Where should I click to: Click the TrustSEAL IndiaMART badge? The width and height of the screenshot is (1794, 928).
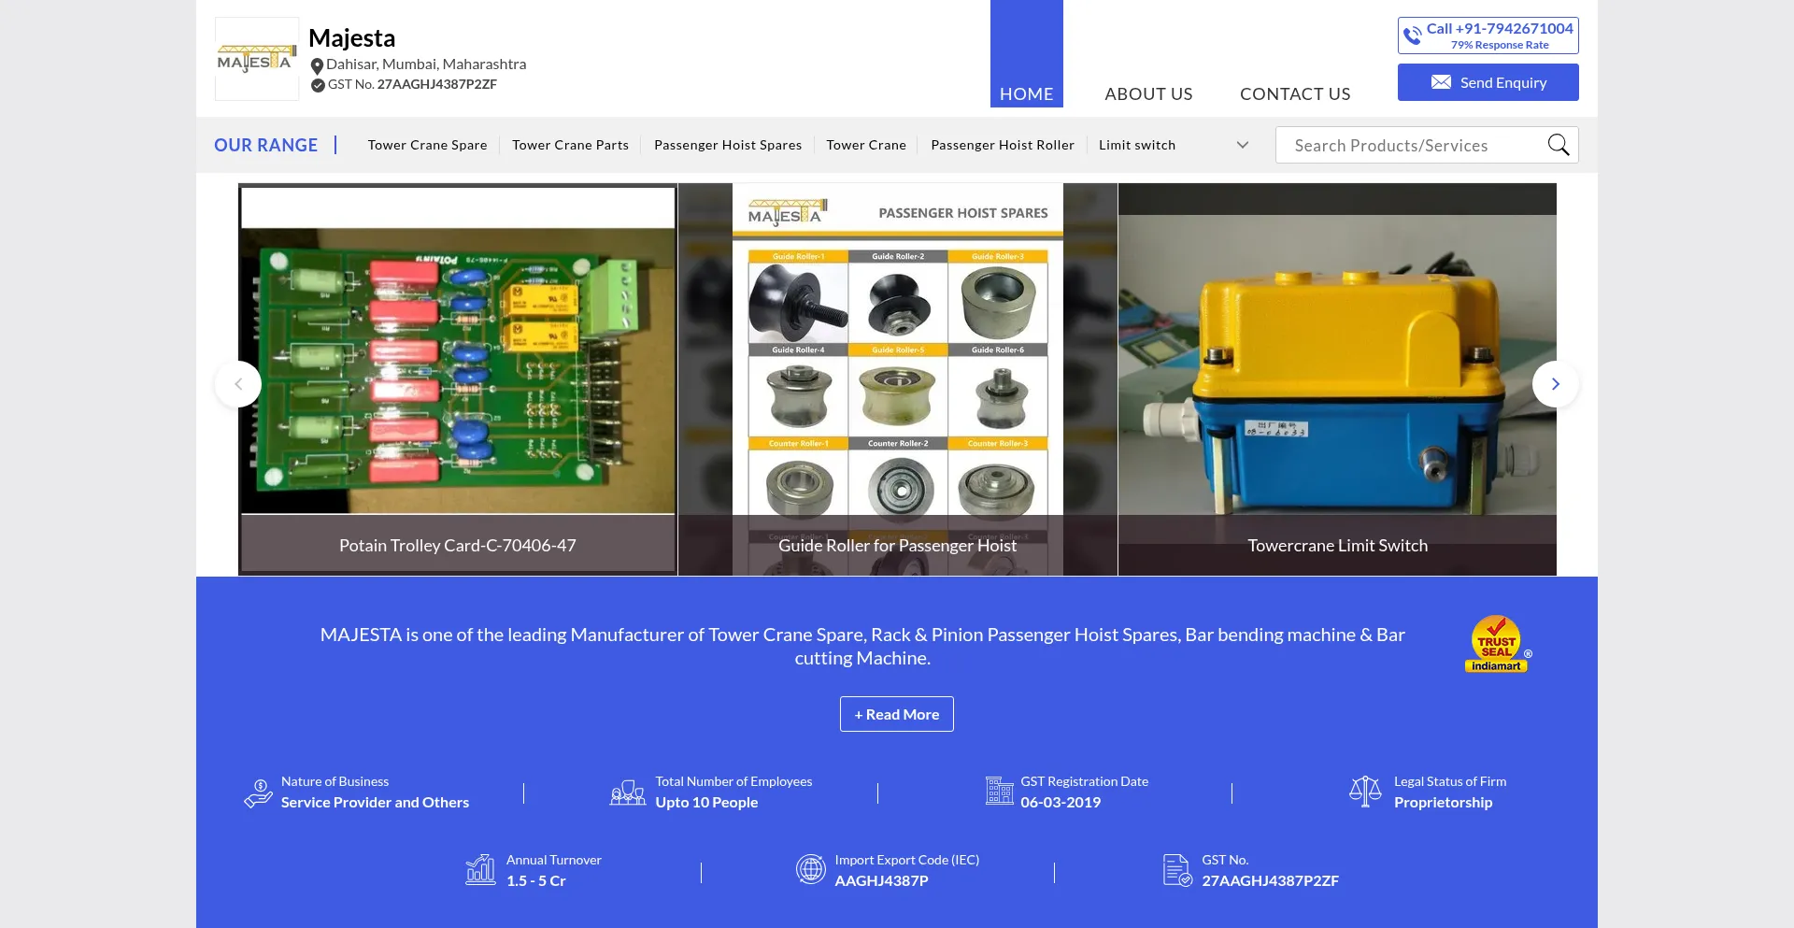click(1498, 644)
